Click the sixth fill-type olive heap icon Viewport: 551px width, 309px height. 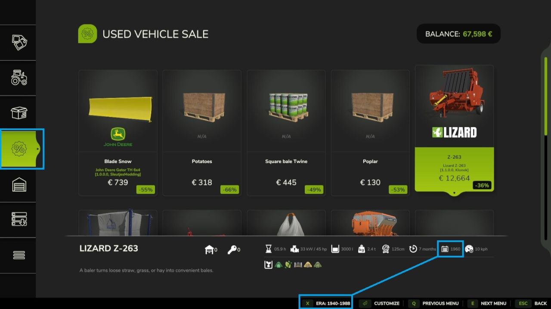(318, 265)
